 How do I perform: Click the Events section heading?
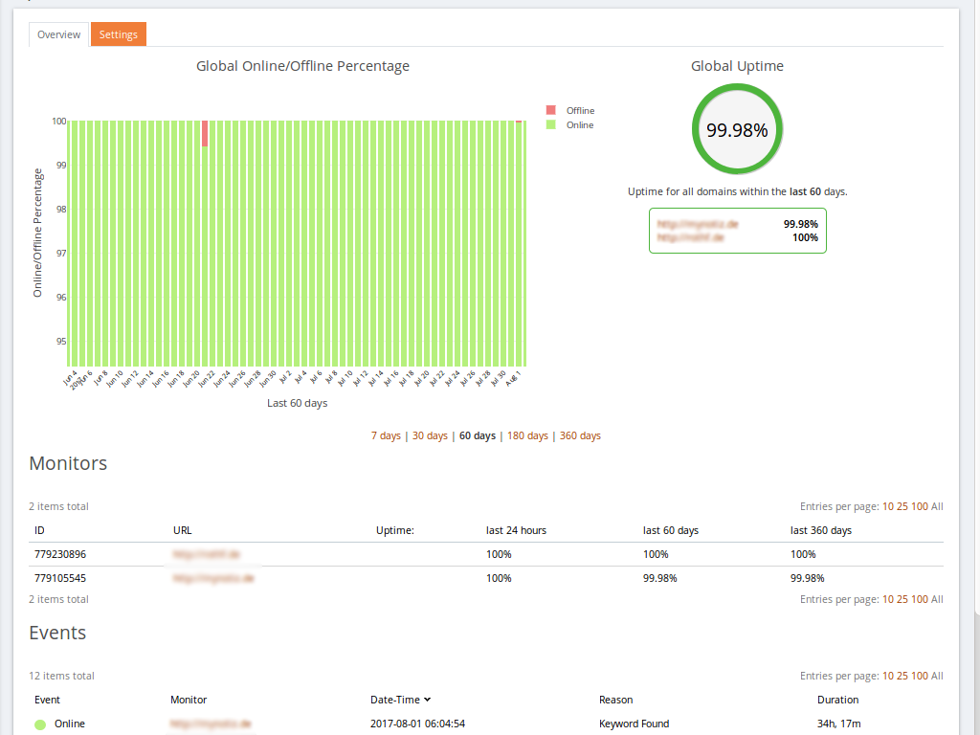click(57, 633)
